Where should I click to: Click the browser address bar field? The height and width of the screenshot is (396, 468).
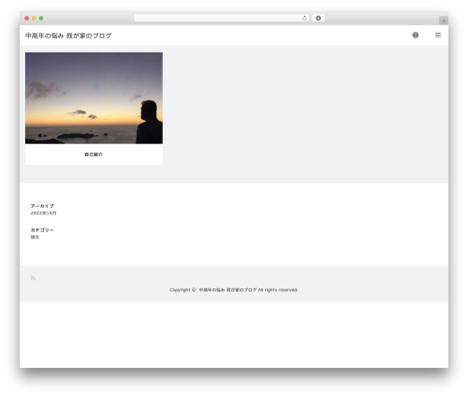click(x=222, y=19)
